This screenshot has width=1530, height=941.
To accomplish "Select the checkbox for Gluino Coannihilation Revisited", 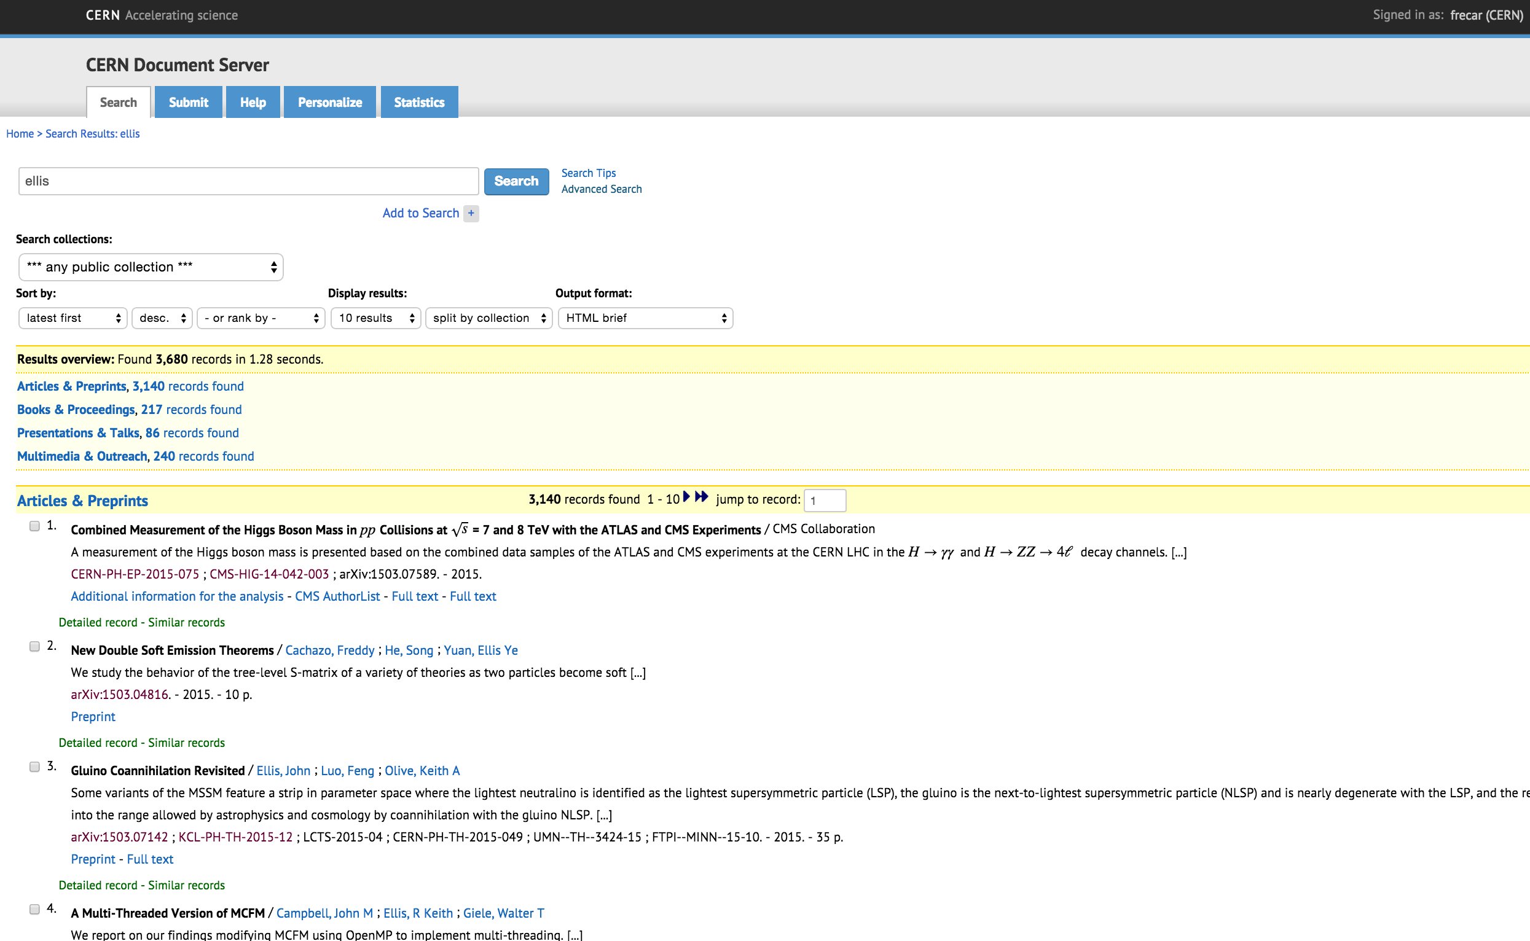I will click(x=35, y=767).
